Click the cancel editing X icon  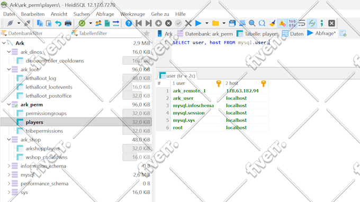pos(188,23)
